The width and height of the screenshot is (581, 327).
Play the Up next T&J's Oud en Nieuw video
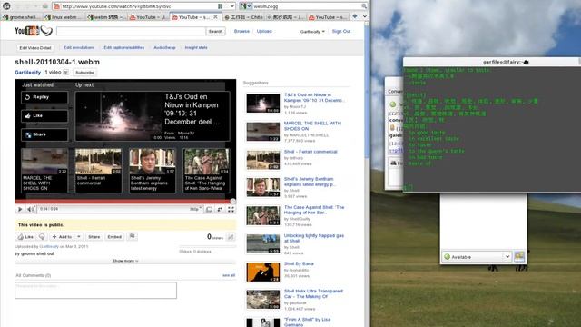click(153, 116)
